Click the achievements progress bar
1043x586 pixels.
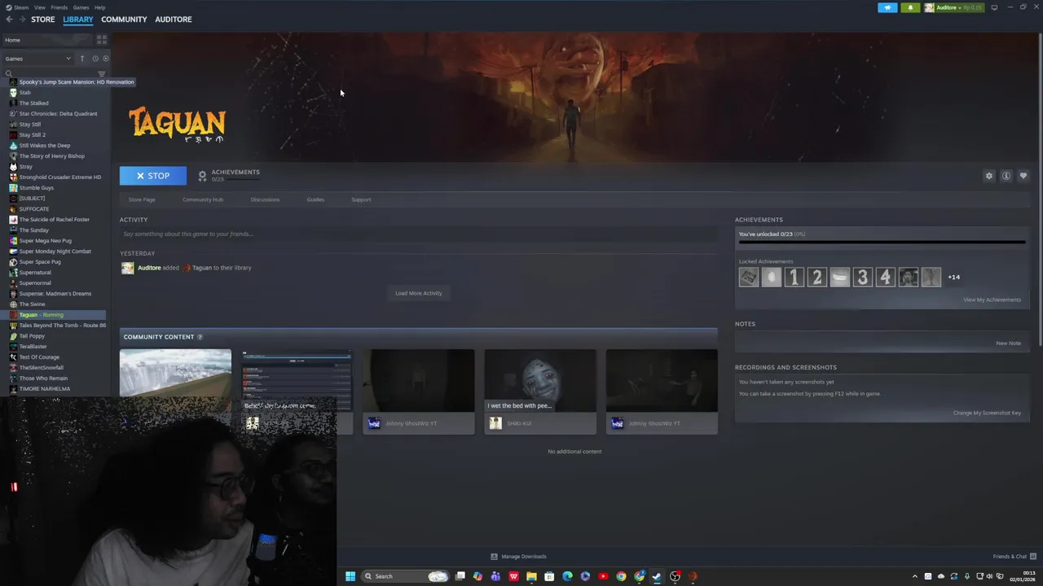click(882, 242)
